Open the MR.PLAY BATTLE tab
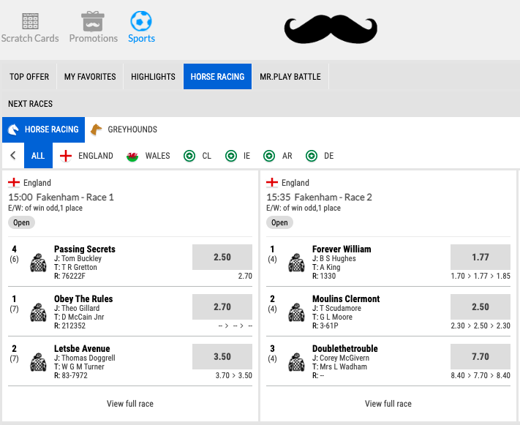 click(x=290, y=77)
